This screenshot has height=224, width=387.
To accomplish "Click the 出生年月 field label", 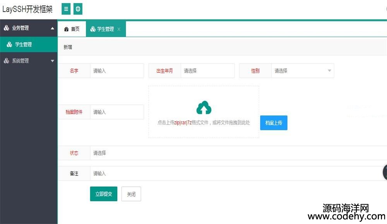I will click(x=164, y=71).
